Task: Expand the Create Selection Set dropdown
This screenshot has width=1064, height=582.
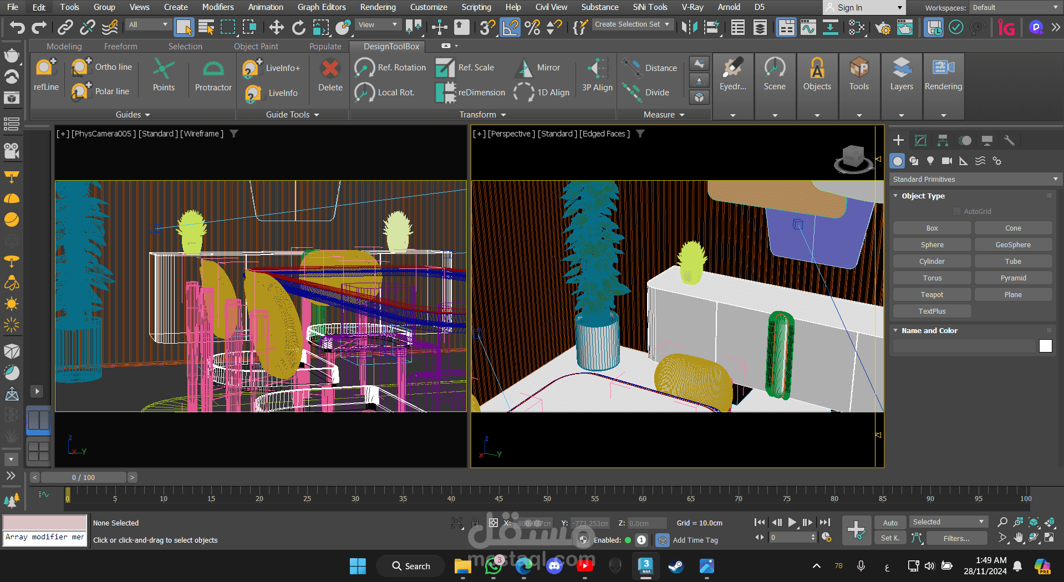Action: [x=666, y=24]
